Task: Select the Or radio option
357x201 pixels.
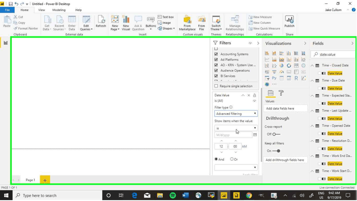Action: tap(232, 159)
